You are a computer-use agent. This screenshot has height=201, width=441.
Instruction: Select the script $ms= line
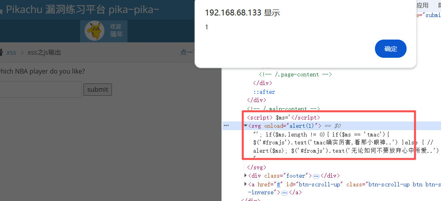pyautogui.click(x=284, y=118)
